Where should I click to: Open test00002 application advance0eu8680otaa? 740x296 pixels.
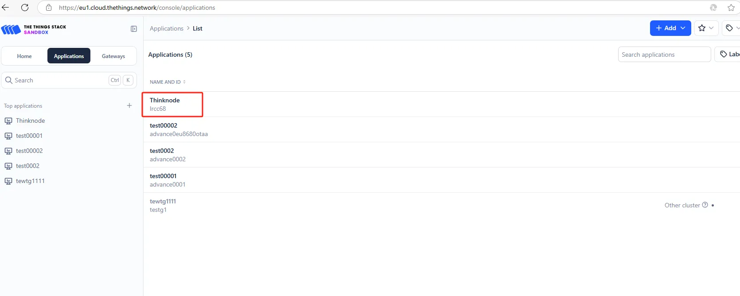(441, 129)
